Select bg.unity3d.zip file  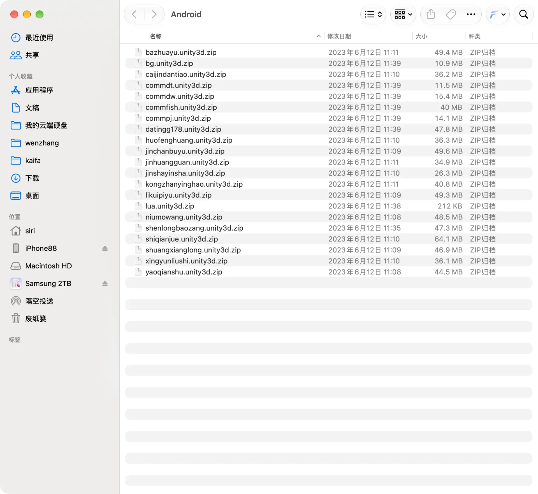pyautogui.click(x=329, y=63)
